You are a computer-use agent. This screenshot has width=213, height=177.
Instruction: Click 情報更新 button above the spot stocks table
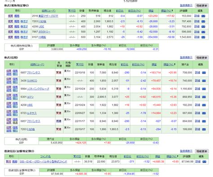pos(202,6)
